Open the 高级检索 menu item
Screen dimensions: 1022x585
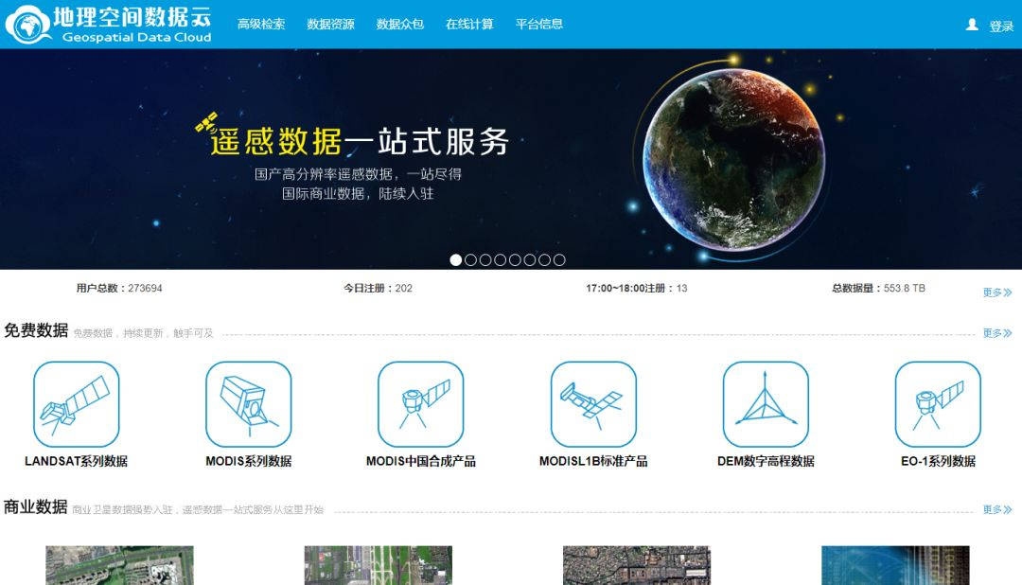(x=261, y=24)
